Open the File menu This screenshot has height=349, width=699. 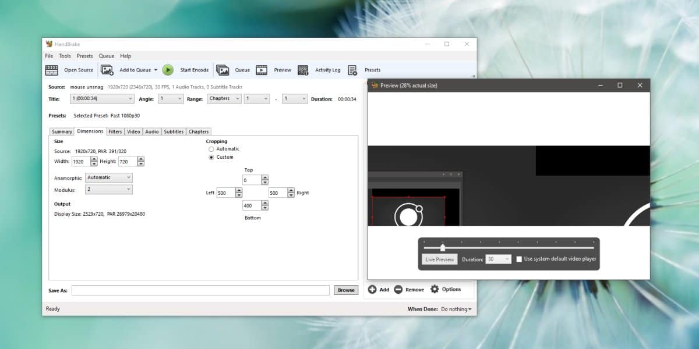click(x=49, y=56)
